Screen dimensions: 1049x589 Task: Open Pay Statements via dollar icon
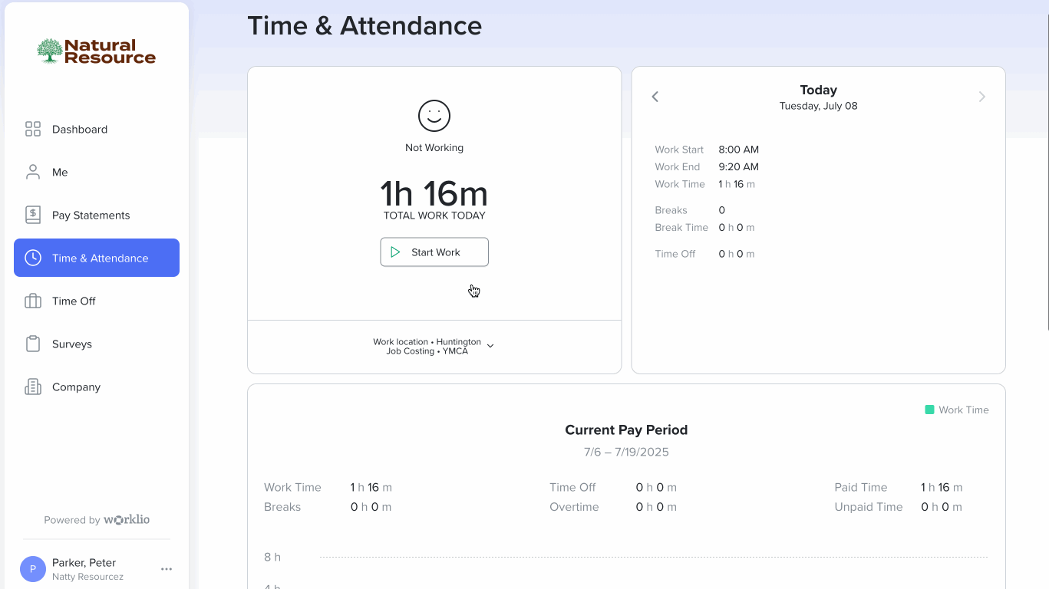[33, 215]
